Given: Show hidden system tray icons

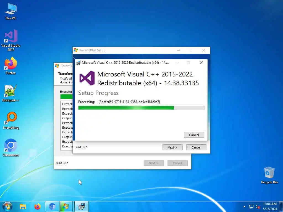Looking at the screenshot, I should (x=244, y=206).
